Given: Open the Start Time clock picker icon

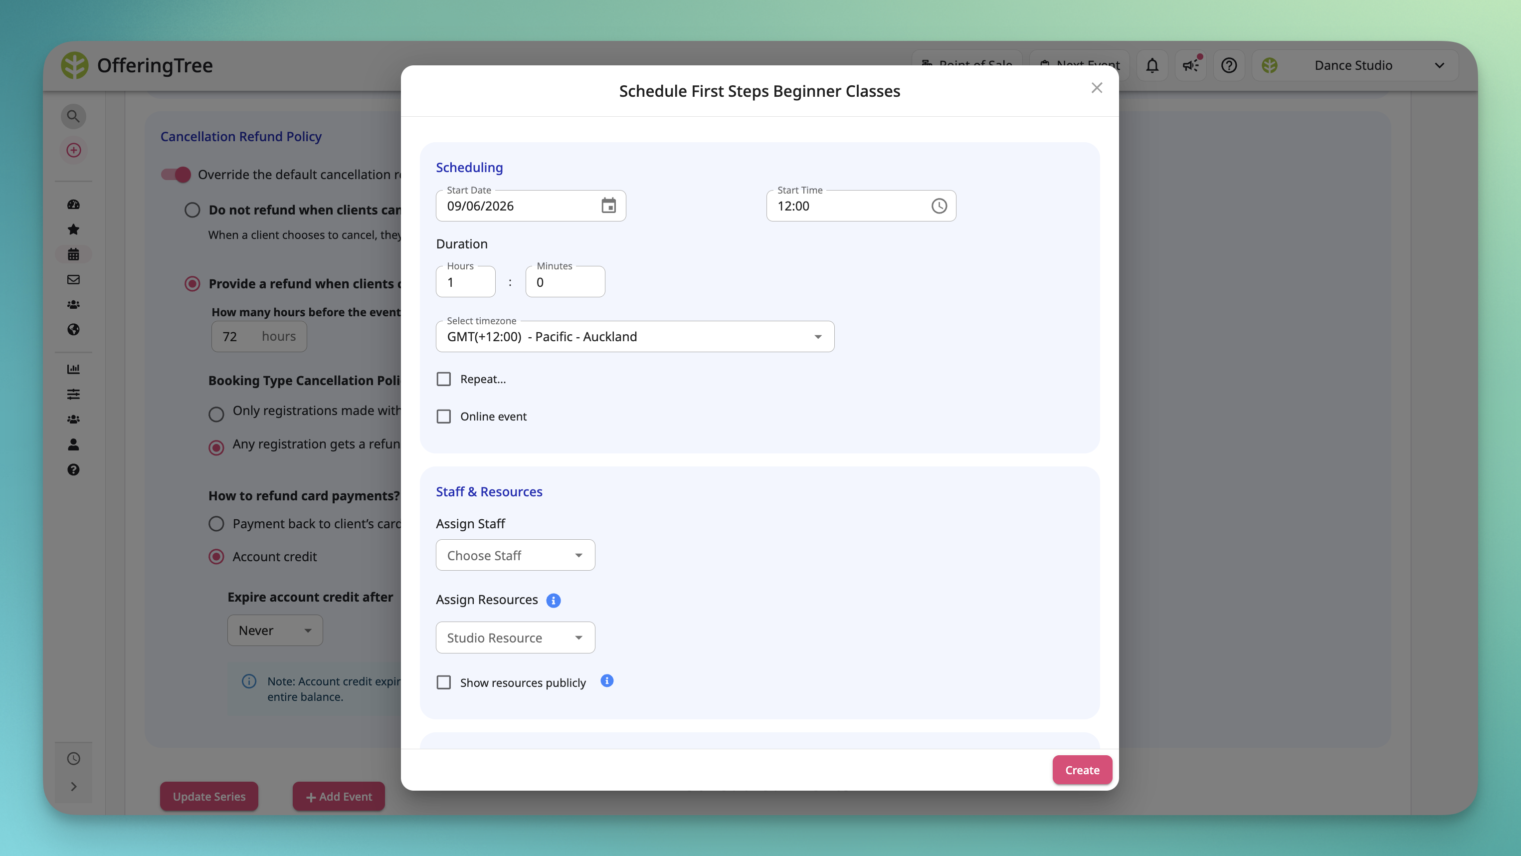Looking at the screenshot, I should 939,206.
